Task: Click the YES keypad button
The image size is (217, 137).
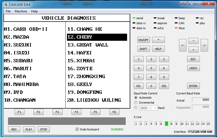Action: [164, 86]
